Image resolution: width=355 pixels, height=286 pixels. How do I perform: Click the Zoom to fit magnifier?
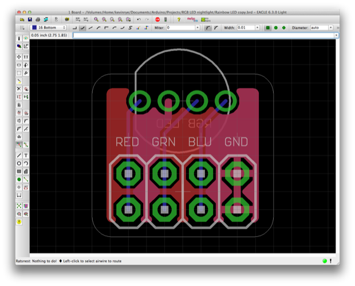point(96,19)
